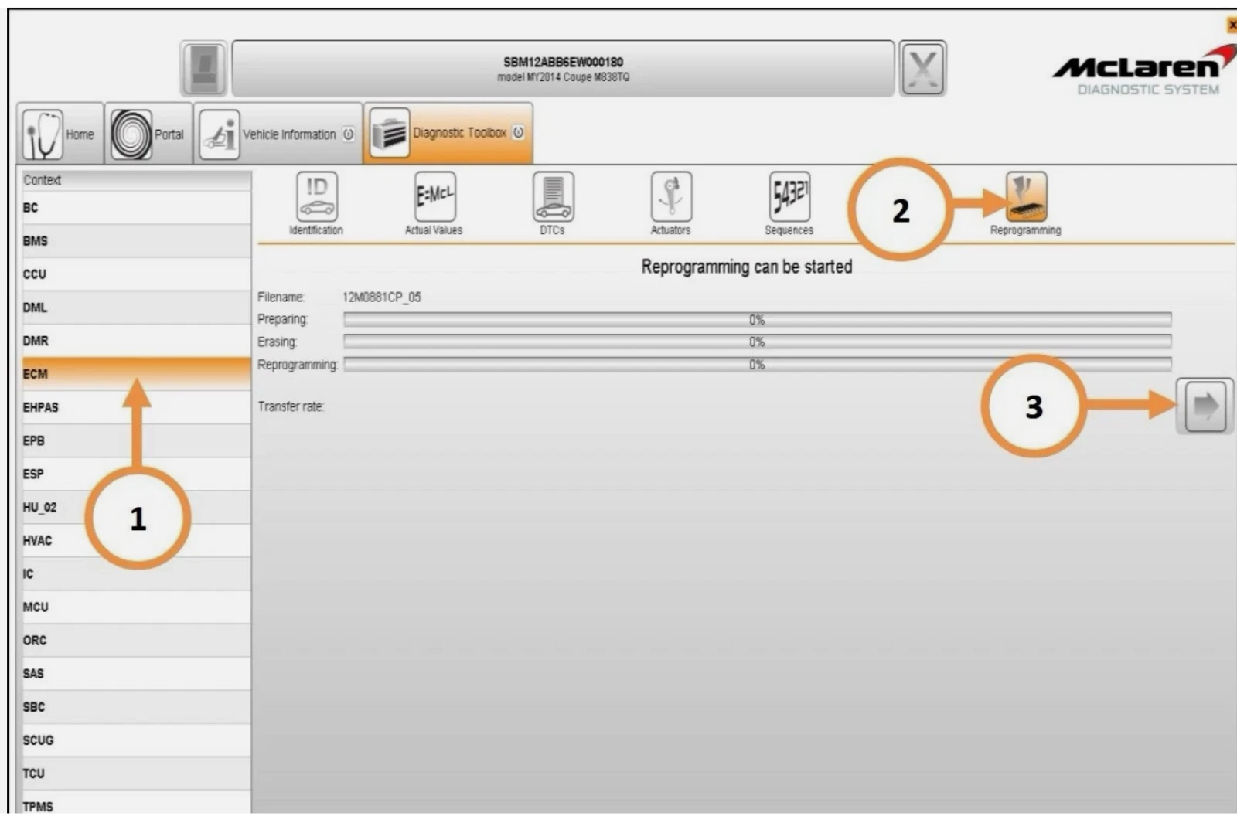Viewport: 1237px width, 816px height.
Task: Open the Actual Values tool
Action: 434,197
